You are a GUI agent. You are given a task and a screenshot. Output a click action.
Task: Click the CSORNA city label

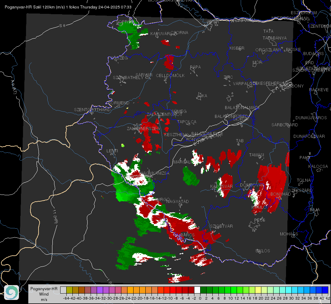coord(179,33)
